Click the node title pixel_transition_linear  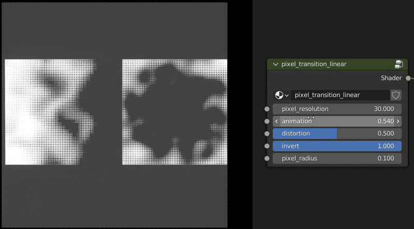[x=314, y=64]
